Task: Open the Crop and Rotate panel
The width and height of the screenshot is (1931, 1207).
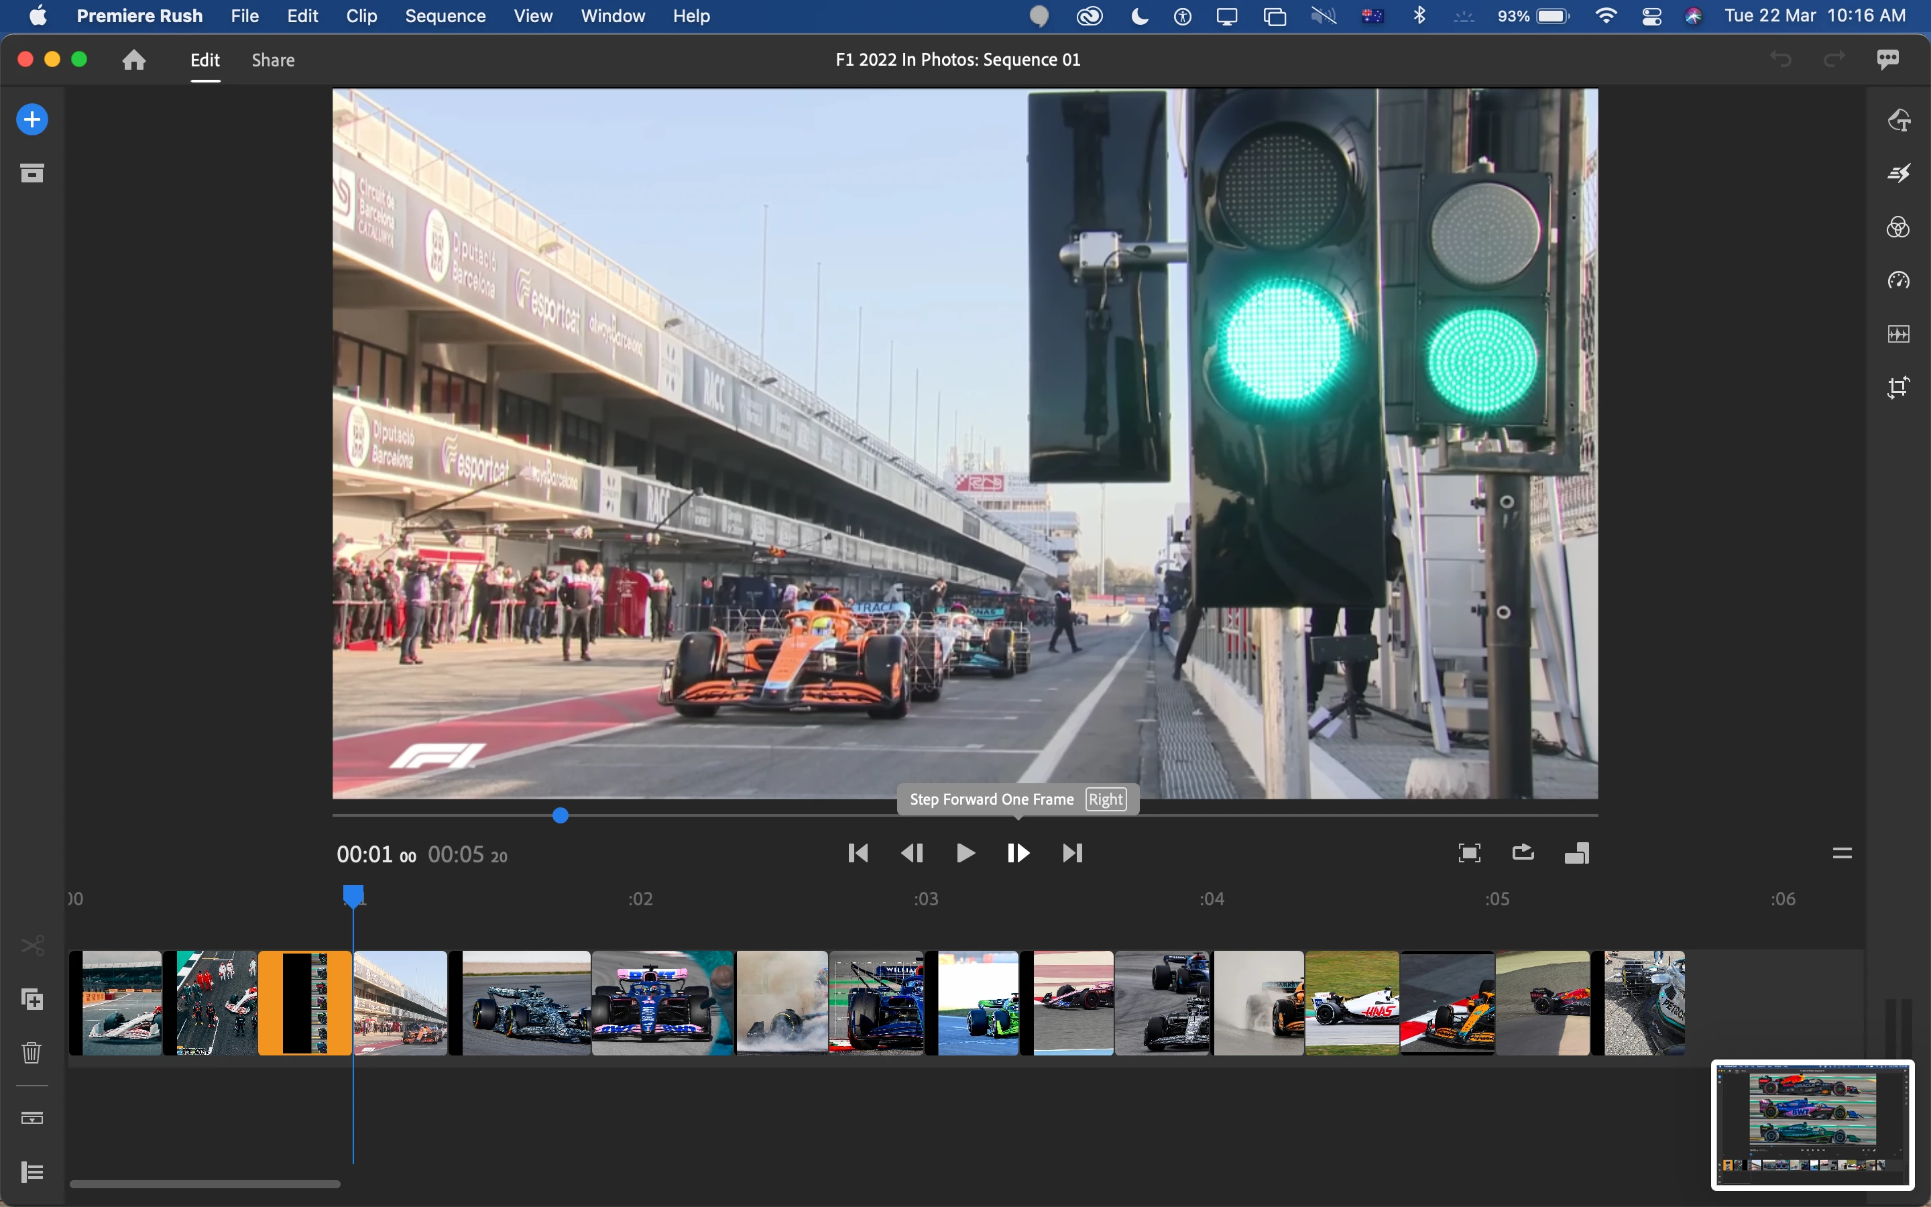Action: (1898, 387)
